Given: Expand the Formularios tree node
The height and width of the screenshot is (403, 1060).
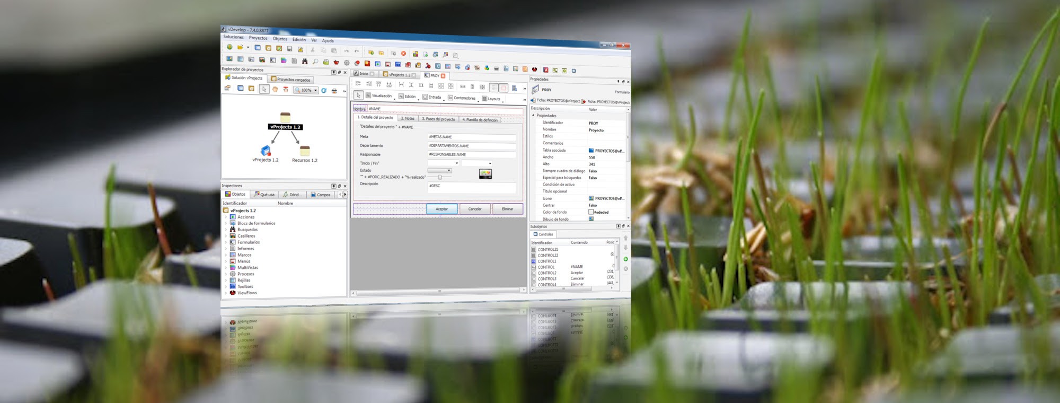Looking at the screenshot, I should (x=226, y=242).
